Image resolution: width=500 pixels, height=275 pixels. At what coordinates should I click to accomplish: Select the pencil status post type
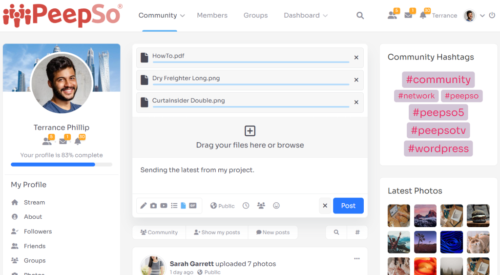[144, 206]
